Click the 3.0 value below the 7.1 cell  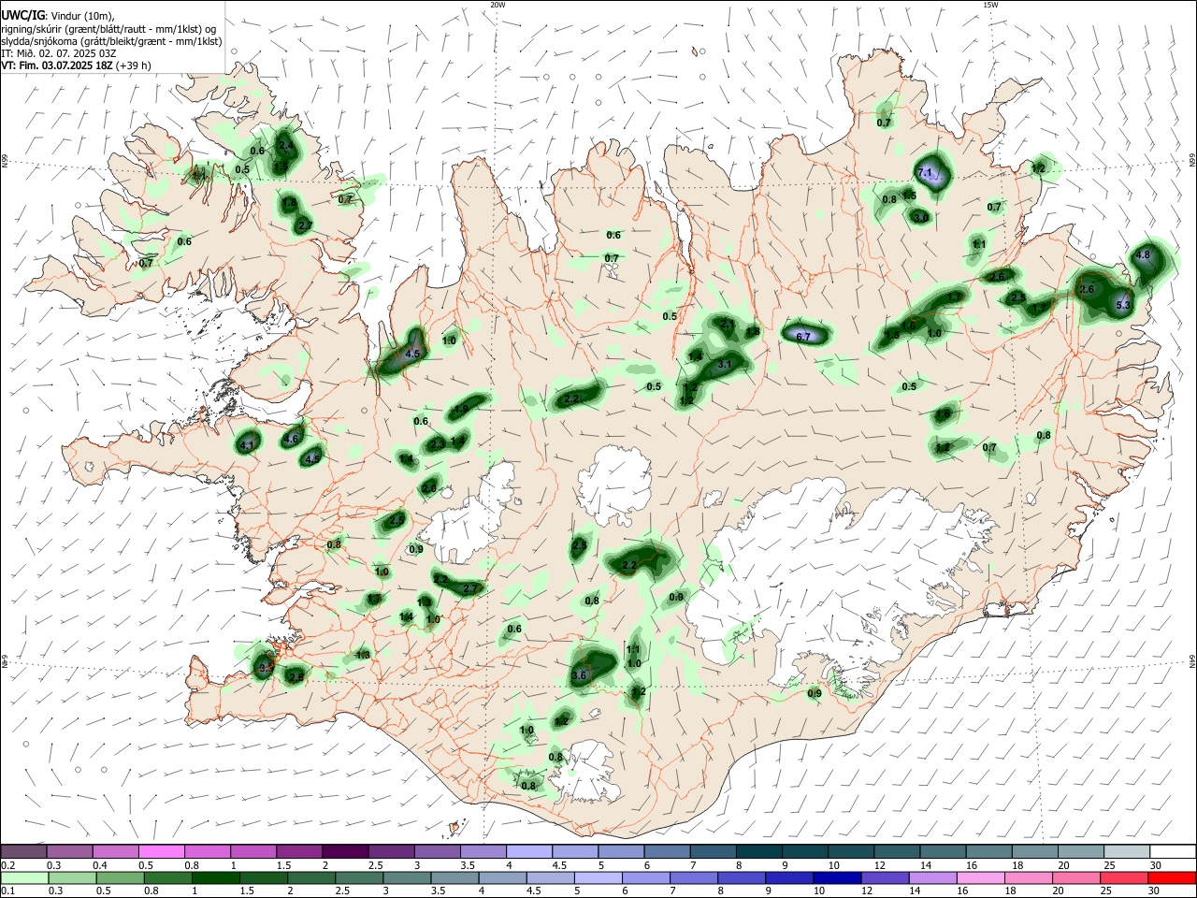click(x=920, y=217)
